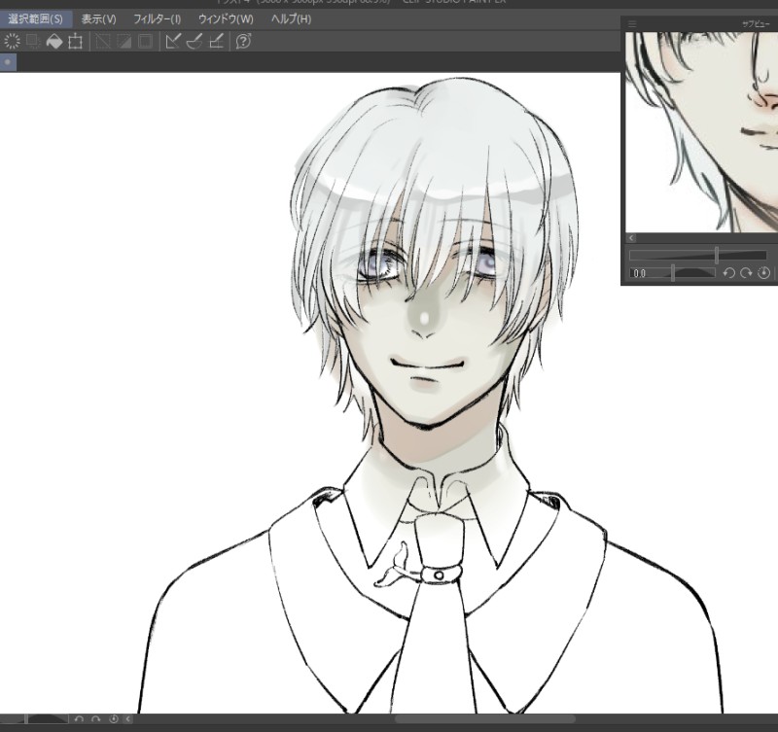Open the ヘルプ(H) menu
The height and width of the screenshot is (732, 778).
click(291, 19)
